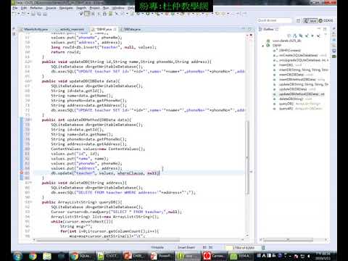348x261 pixels.
Task: Click the Print toolbar icon
Action: click(45, 14)
